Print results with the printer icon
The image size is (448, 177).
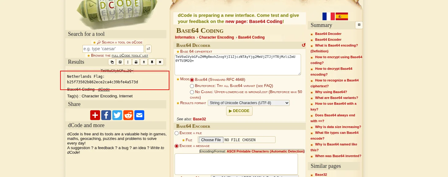coord(136,62)
